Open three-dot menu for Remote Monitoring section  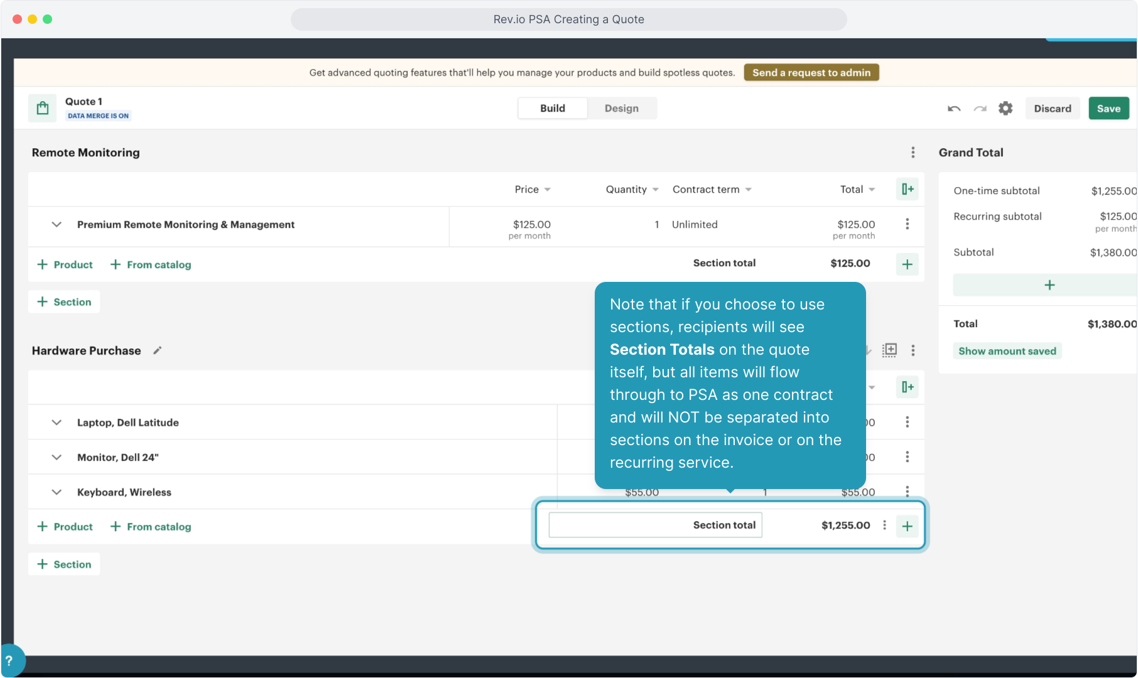913,153
